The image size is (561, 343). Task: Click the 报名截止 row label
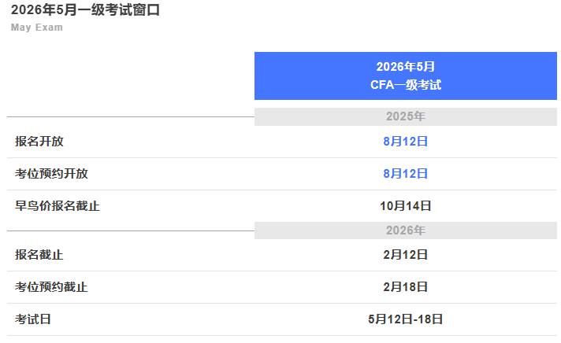click(x=39, y=255)
